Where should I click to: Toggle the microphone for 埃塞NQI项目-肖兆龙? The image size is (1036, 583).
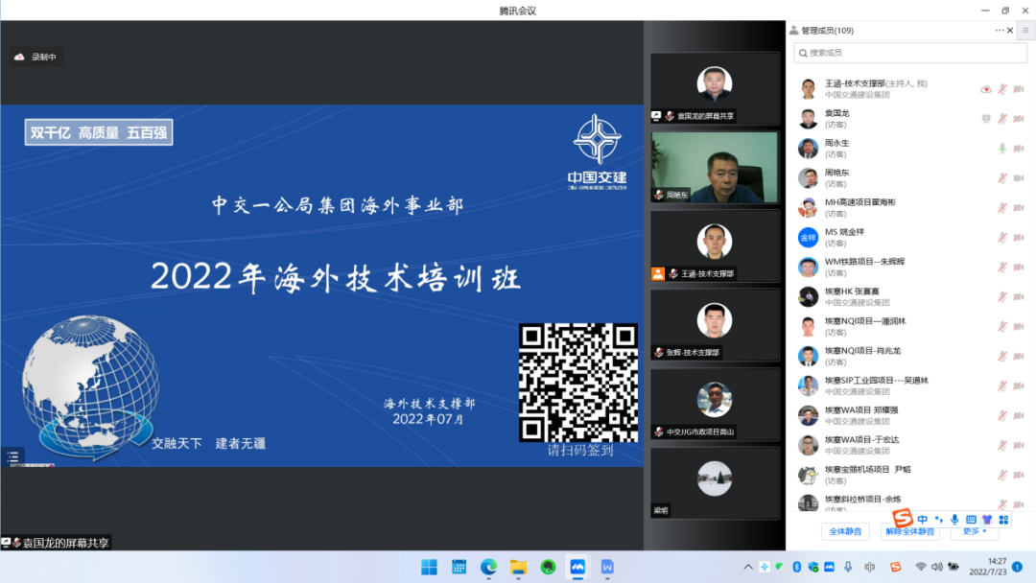point(1002,357)
